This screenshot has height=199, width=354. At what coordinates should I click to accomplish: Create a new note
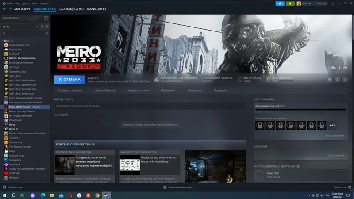[x=336, y=156]
